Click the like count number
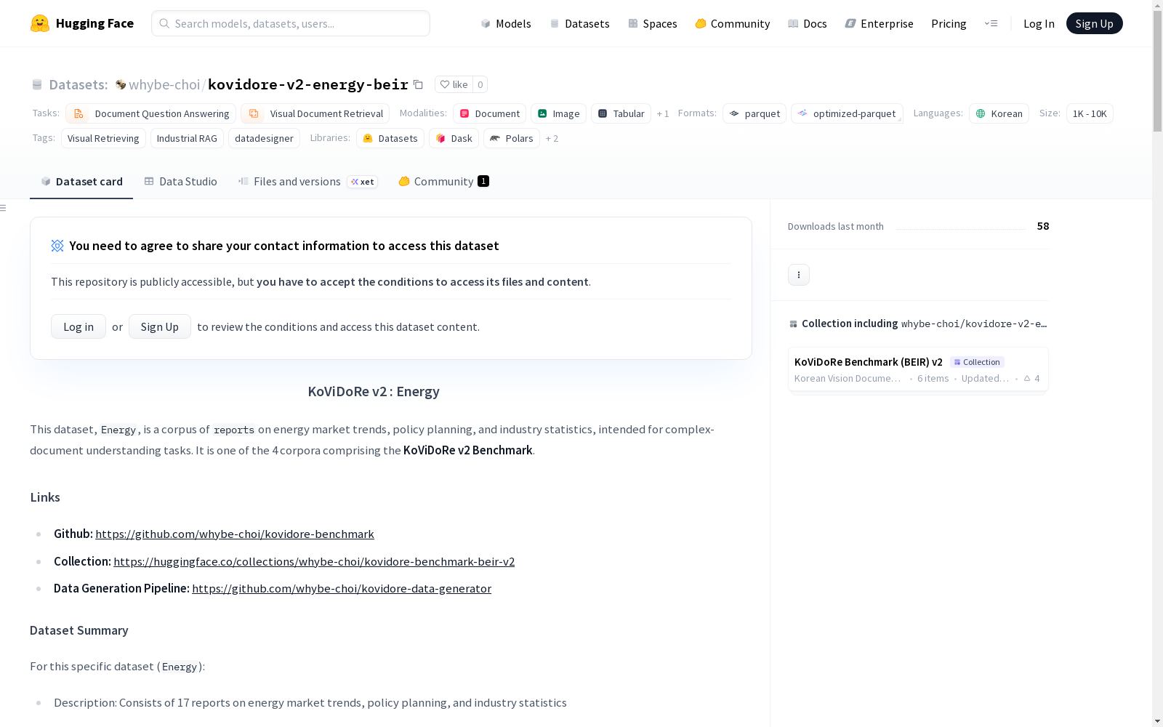The height and width of the screenshot is (727, 1163). click(480, 84)
